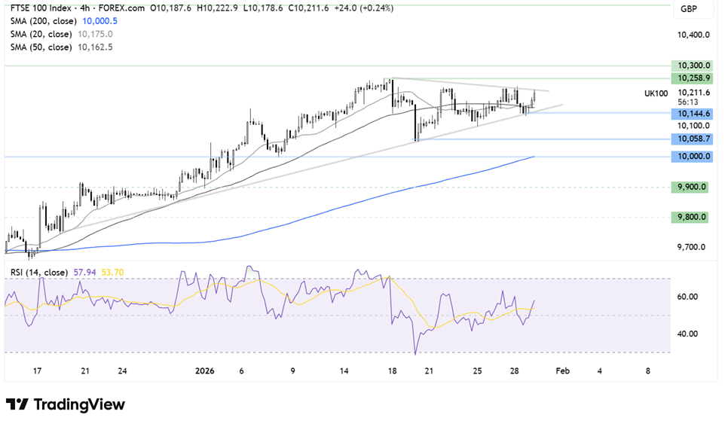Click the 2026 label on the time axis

click(205, 371)
